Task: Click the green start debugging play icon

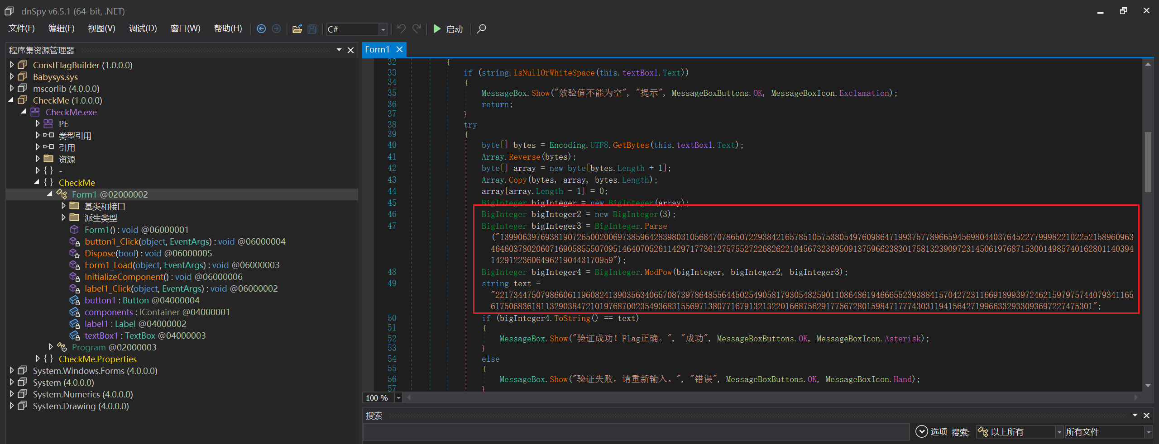Action: coord(437,29)
